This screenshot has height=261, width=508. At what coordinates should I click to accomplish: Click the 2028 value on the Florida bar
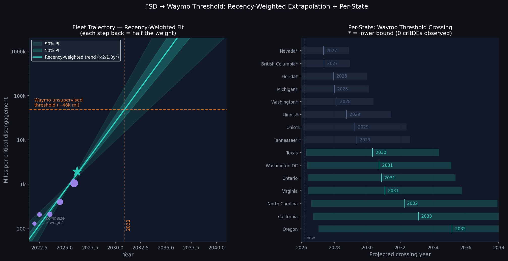342,76
